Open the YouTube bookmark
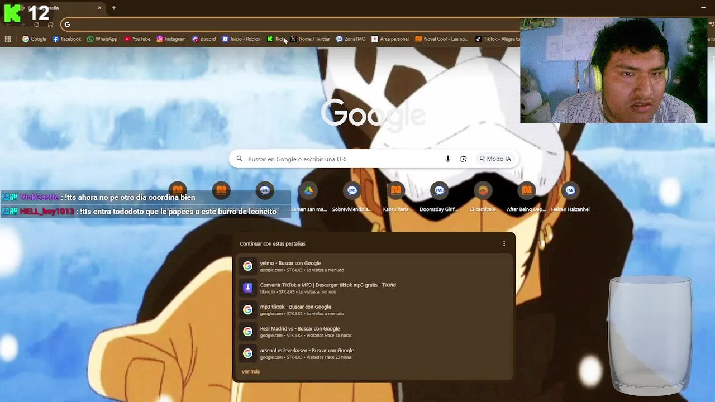 [x=137, y=39]
